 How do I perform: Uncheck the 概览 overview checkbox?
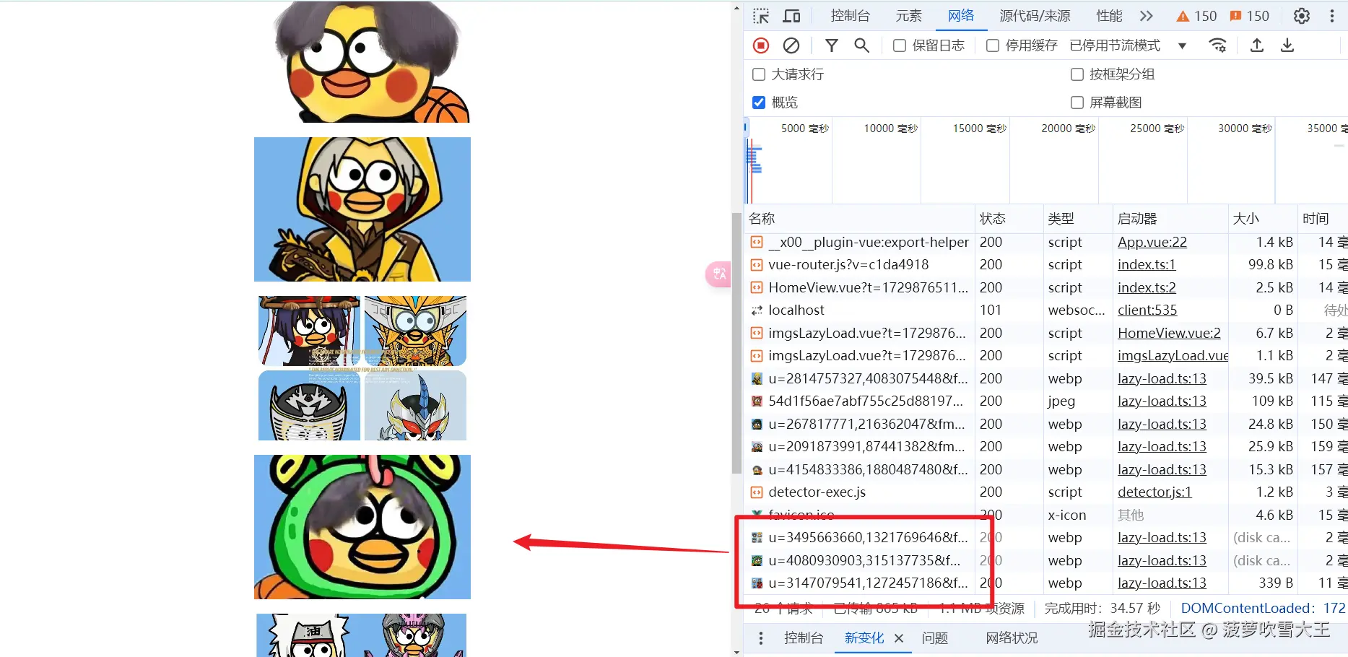click(759, 102)
